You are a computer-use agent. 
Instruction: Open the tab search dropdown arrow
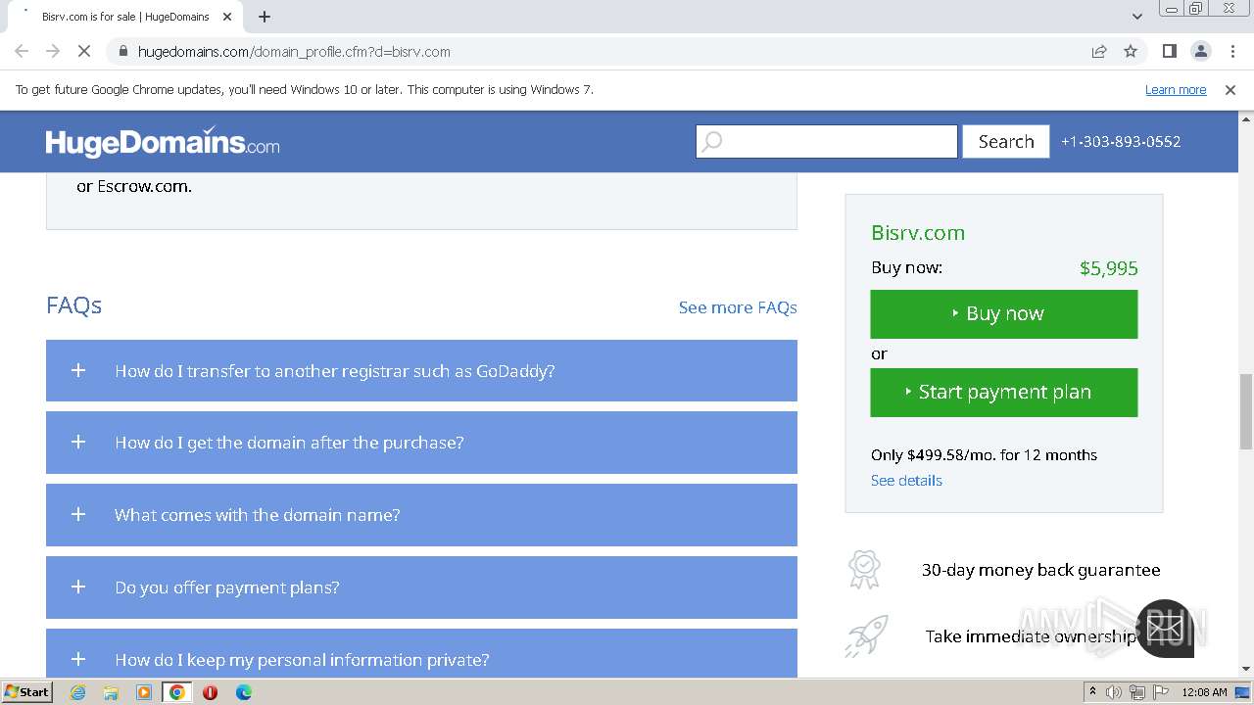click(1136, 17)
